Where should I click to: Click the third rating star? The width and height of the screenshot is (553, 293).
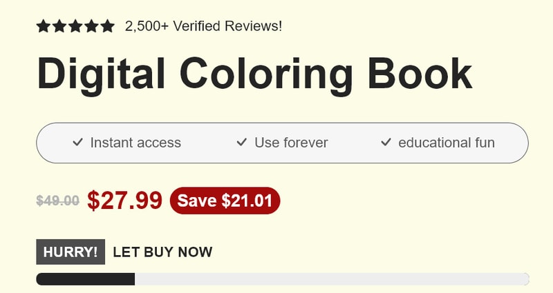click(x=75, y=26)
